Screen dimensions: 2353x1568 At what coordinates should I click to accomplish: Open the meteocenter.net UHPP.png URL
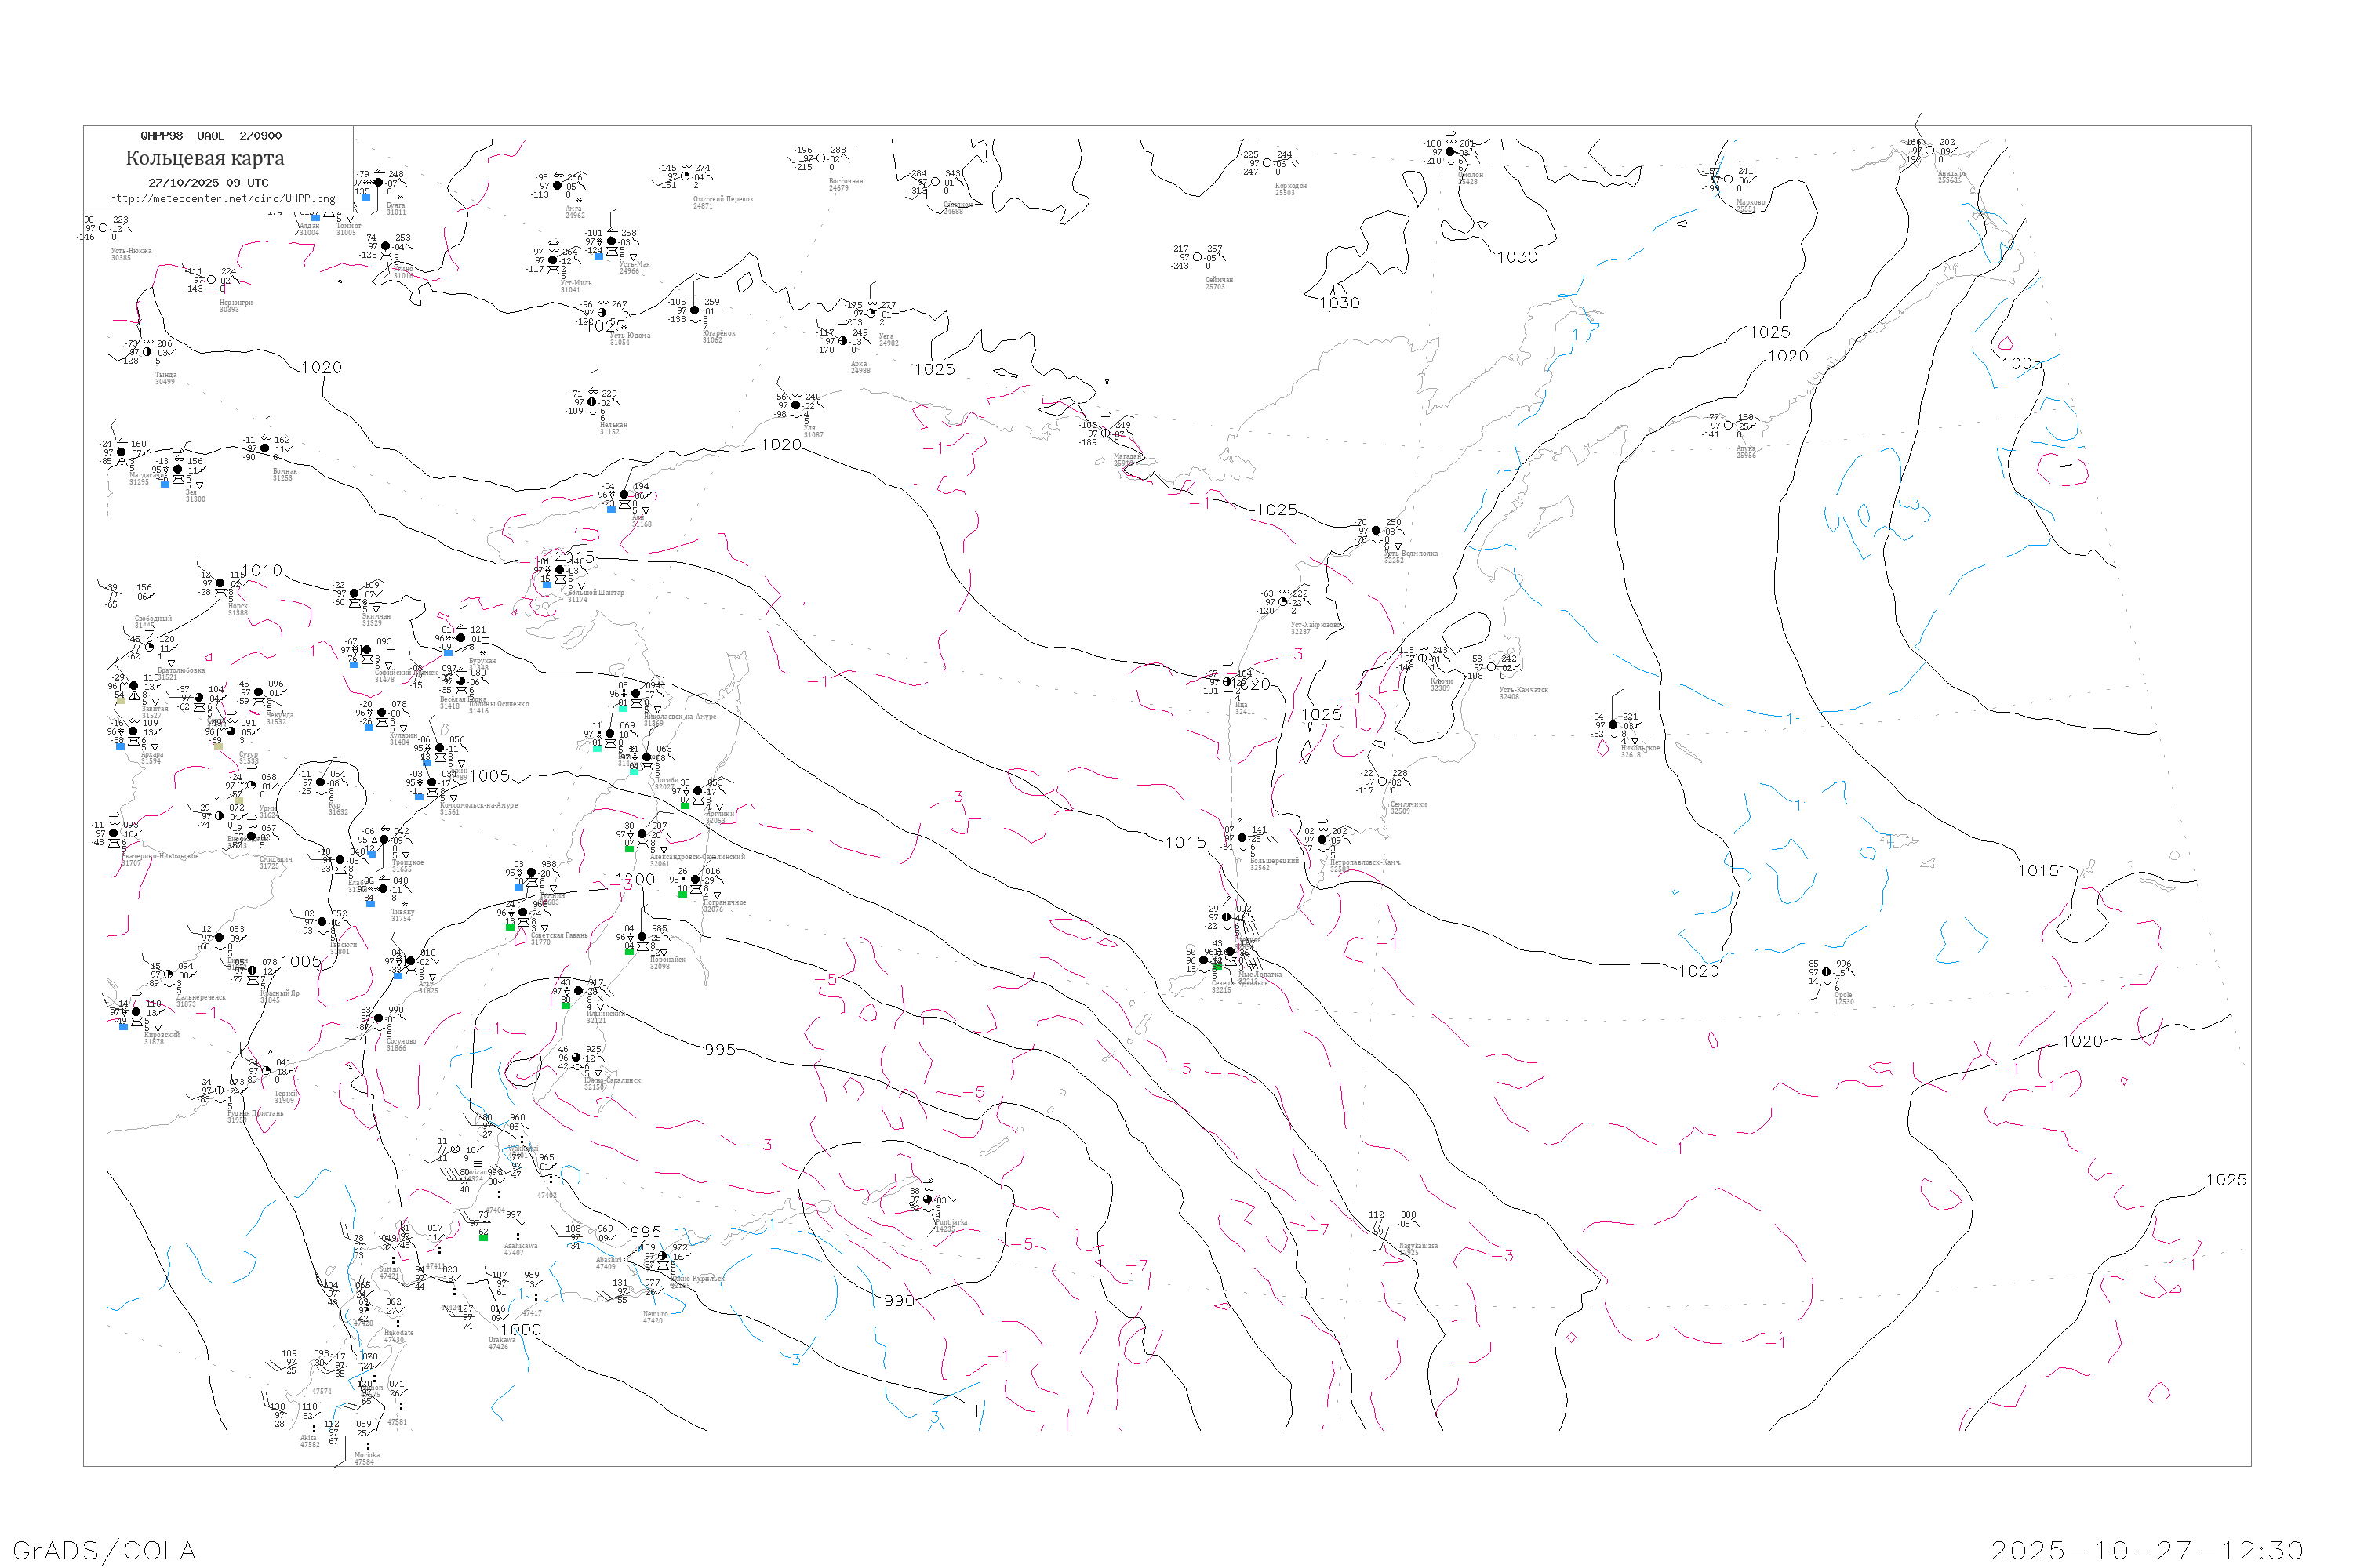(222, 199)
